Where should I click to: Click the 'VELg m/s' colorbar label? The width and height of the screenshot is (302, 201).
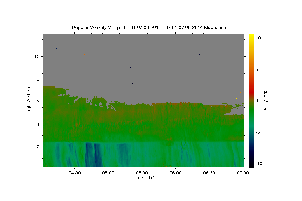pyautogui.click(x=265, y=100)
